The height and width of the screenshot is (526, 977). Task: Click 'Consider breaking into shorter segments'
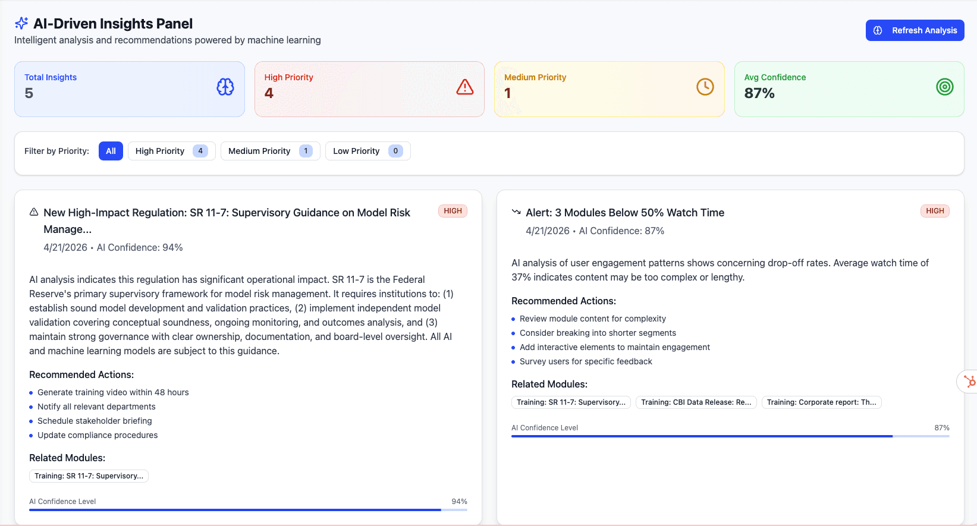pos(598,333)
